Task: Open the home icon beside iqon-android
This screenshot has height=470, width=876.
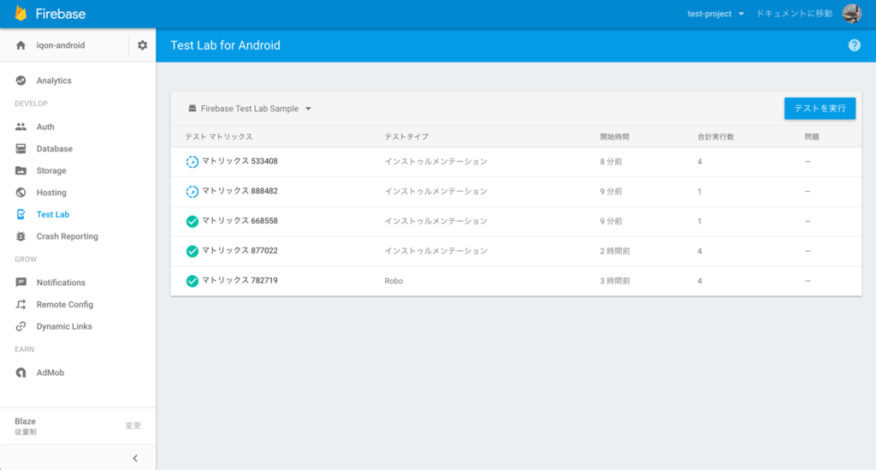Action: click(21, 45)
